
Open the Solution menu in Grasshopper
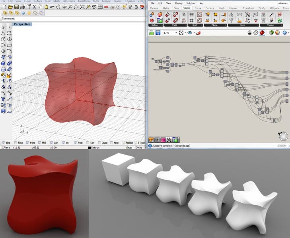tap(191, 3)
